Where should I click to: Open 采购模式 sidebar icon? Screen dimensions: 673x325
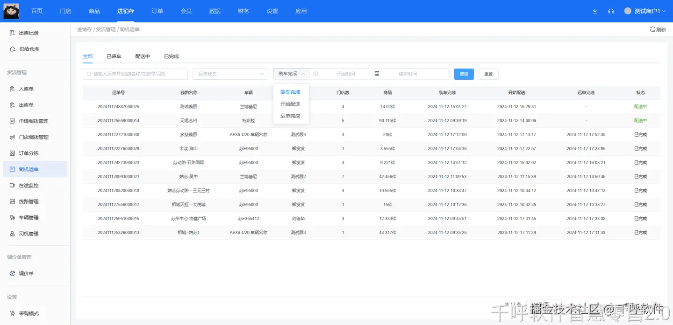coord(13,314)
